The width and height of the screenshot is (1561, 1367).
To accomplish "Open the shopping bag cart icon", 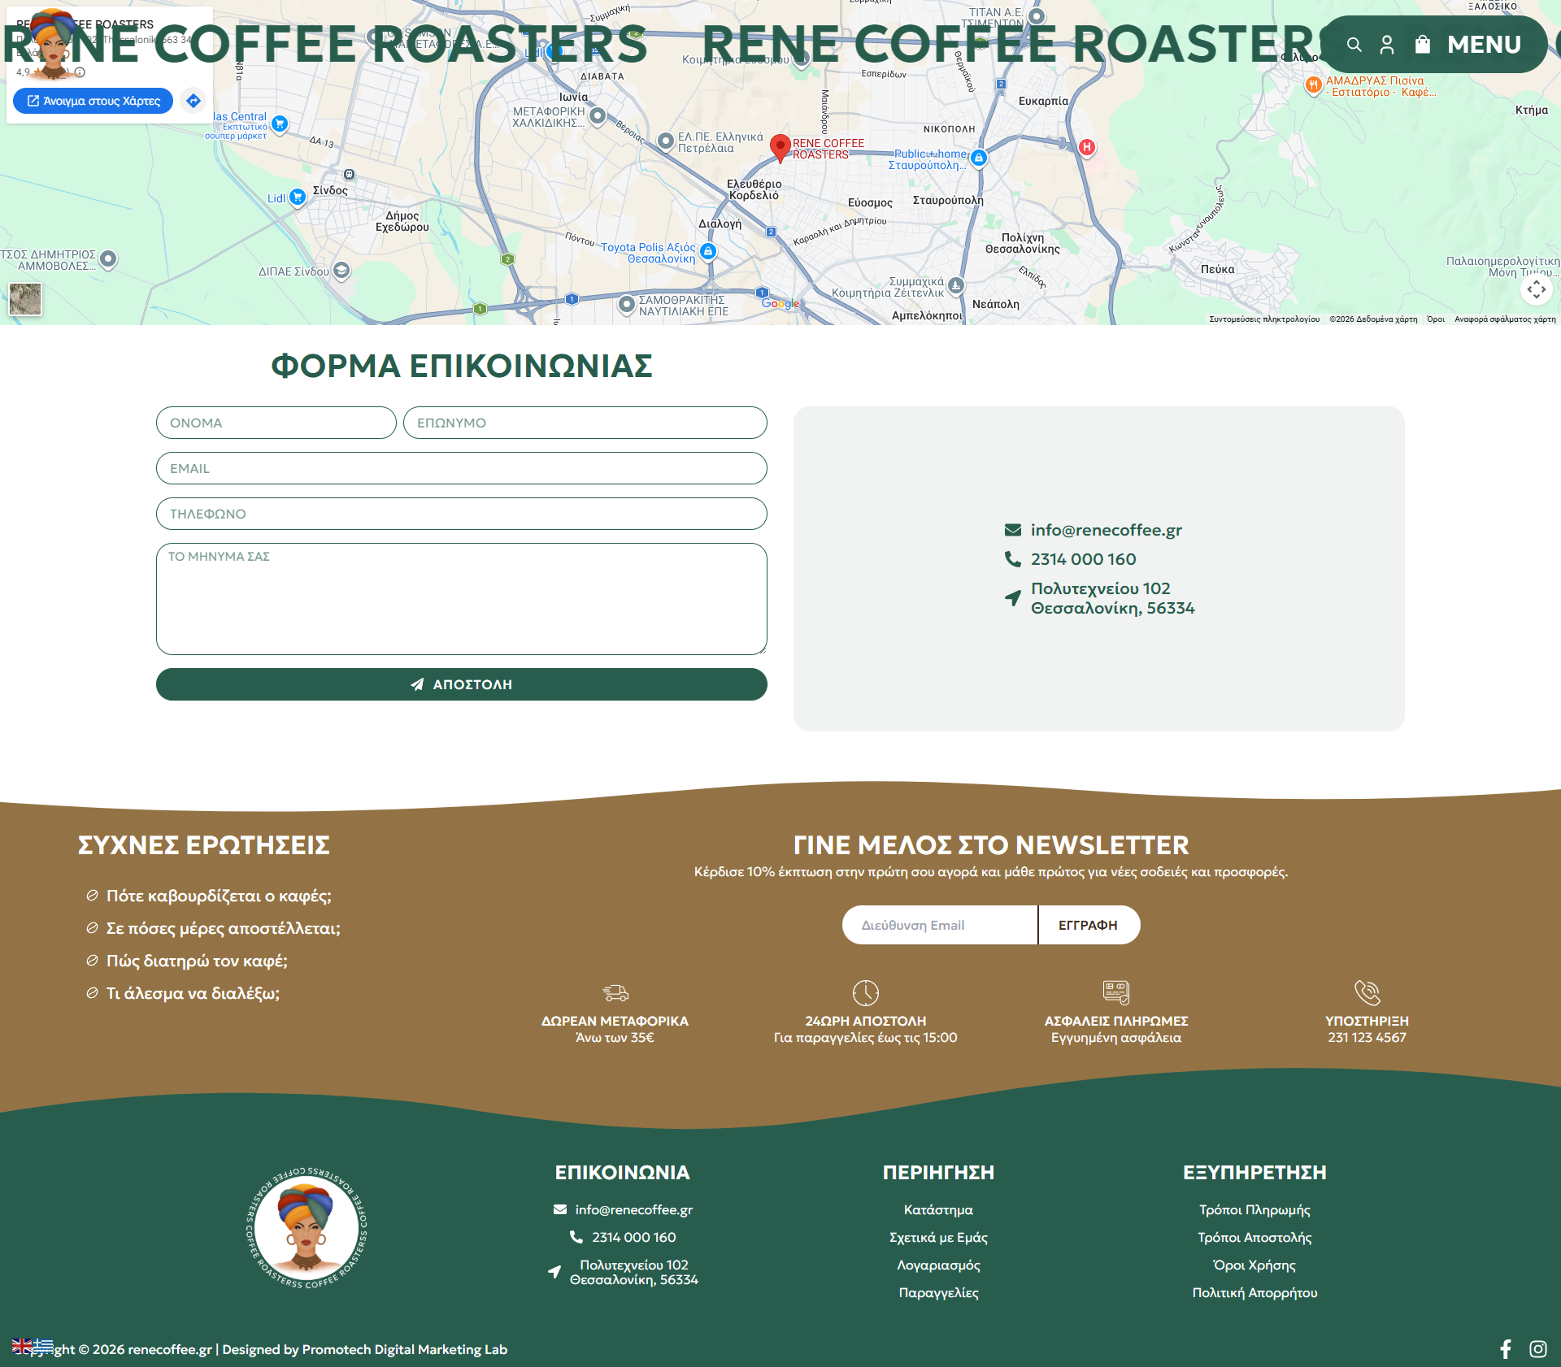I will coord(1422,44).
